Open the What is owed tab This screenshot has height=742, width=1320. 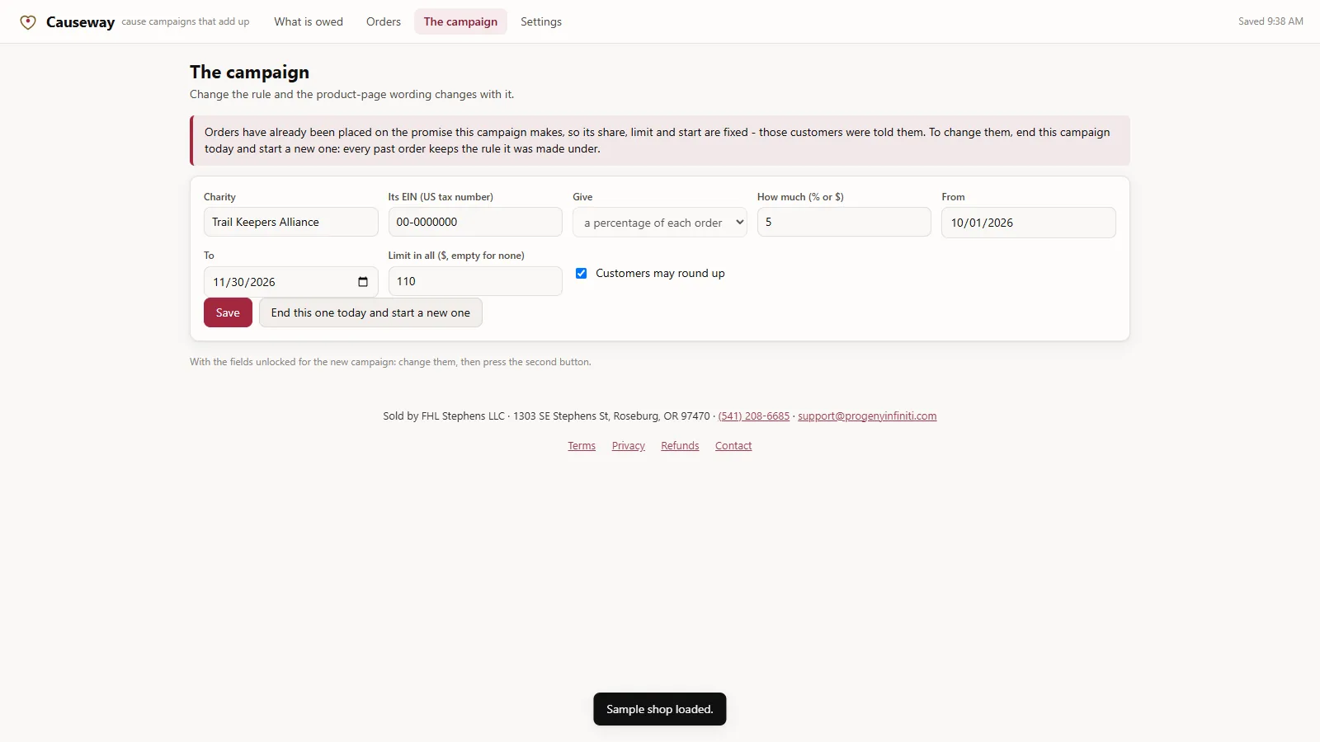pyautogui.click(x=309, y=21)
